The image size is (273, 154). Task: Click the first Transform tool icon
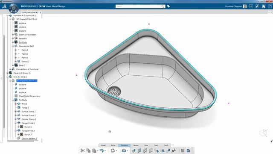[134, 151]
